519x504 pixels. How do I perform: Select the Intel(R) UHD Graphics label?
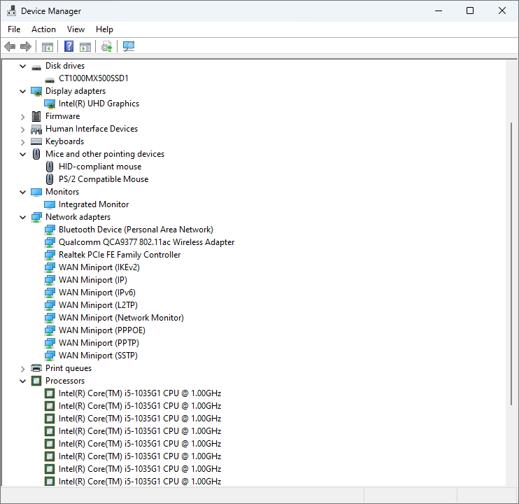(x=99, y=104)
